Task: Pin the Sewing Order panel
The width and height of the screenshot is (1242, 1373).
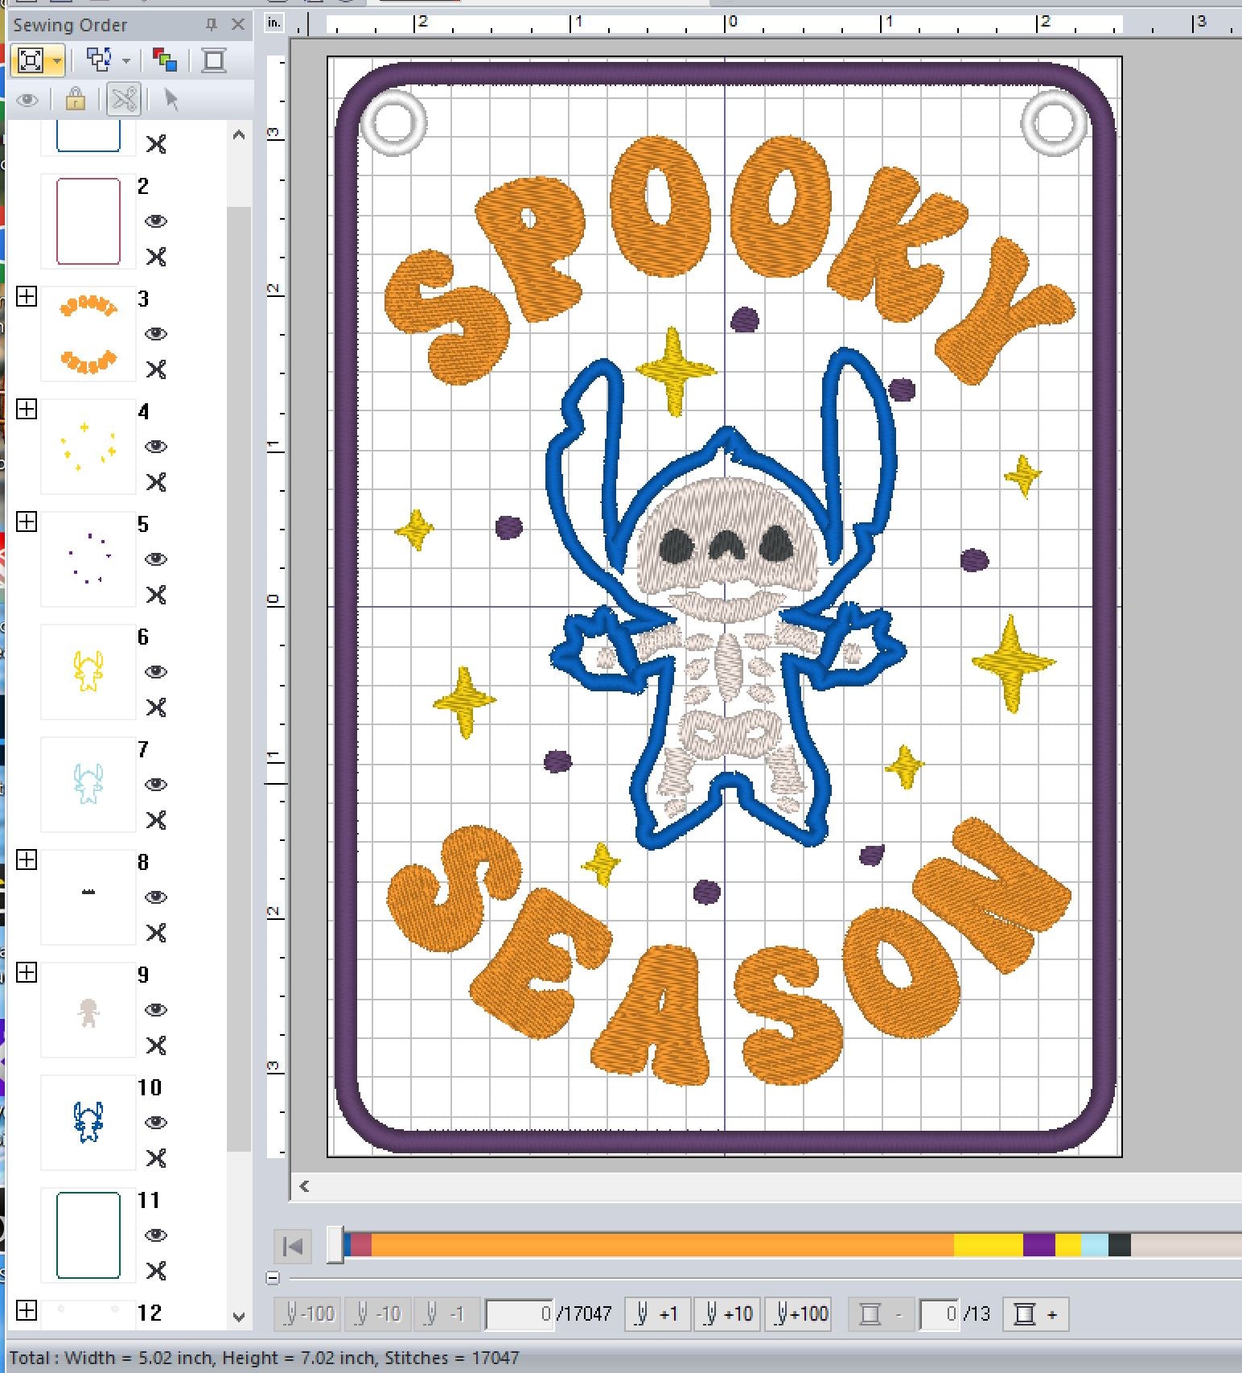Action: 212,25
